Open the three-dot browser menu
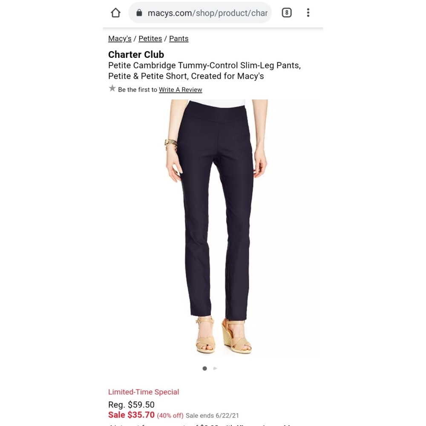426x426 pixels. tap(308, 13)
